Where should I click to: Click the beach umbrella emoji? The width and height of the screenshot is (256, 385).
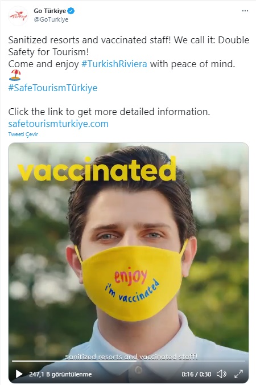pos(14,75)
